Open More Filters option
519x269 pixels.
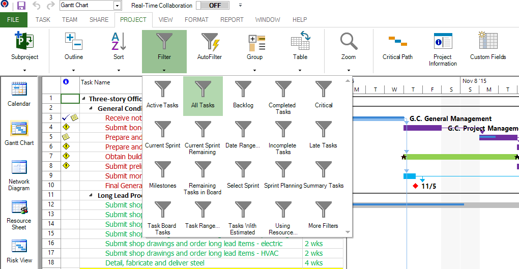(323, 216)
